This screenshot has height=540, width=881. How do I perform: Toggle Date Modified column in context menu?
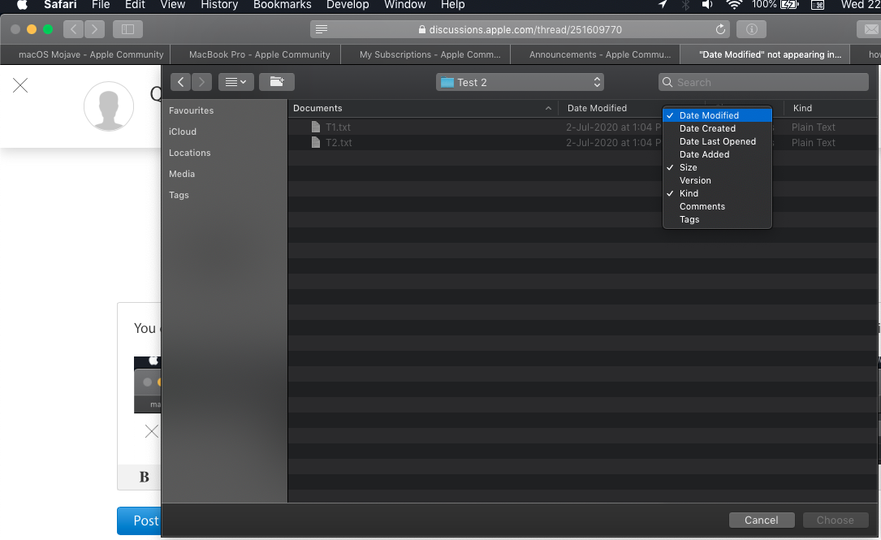tap(718, 115)
